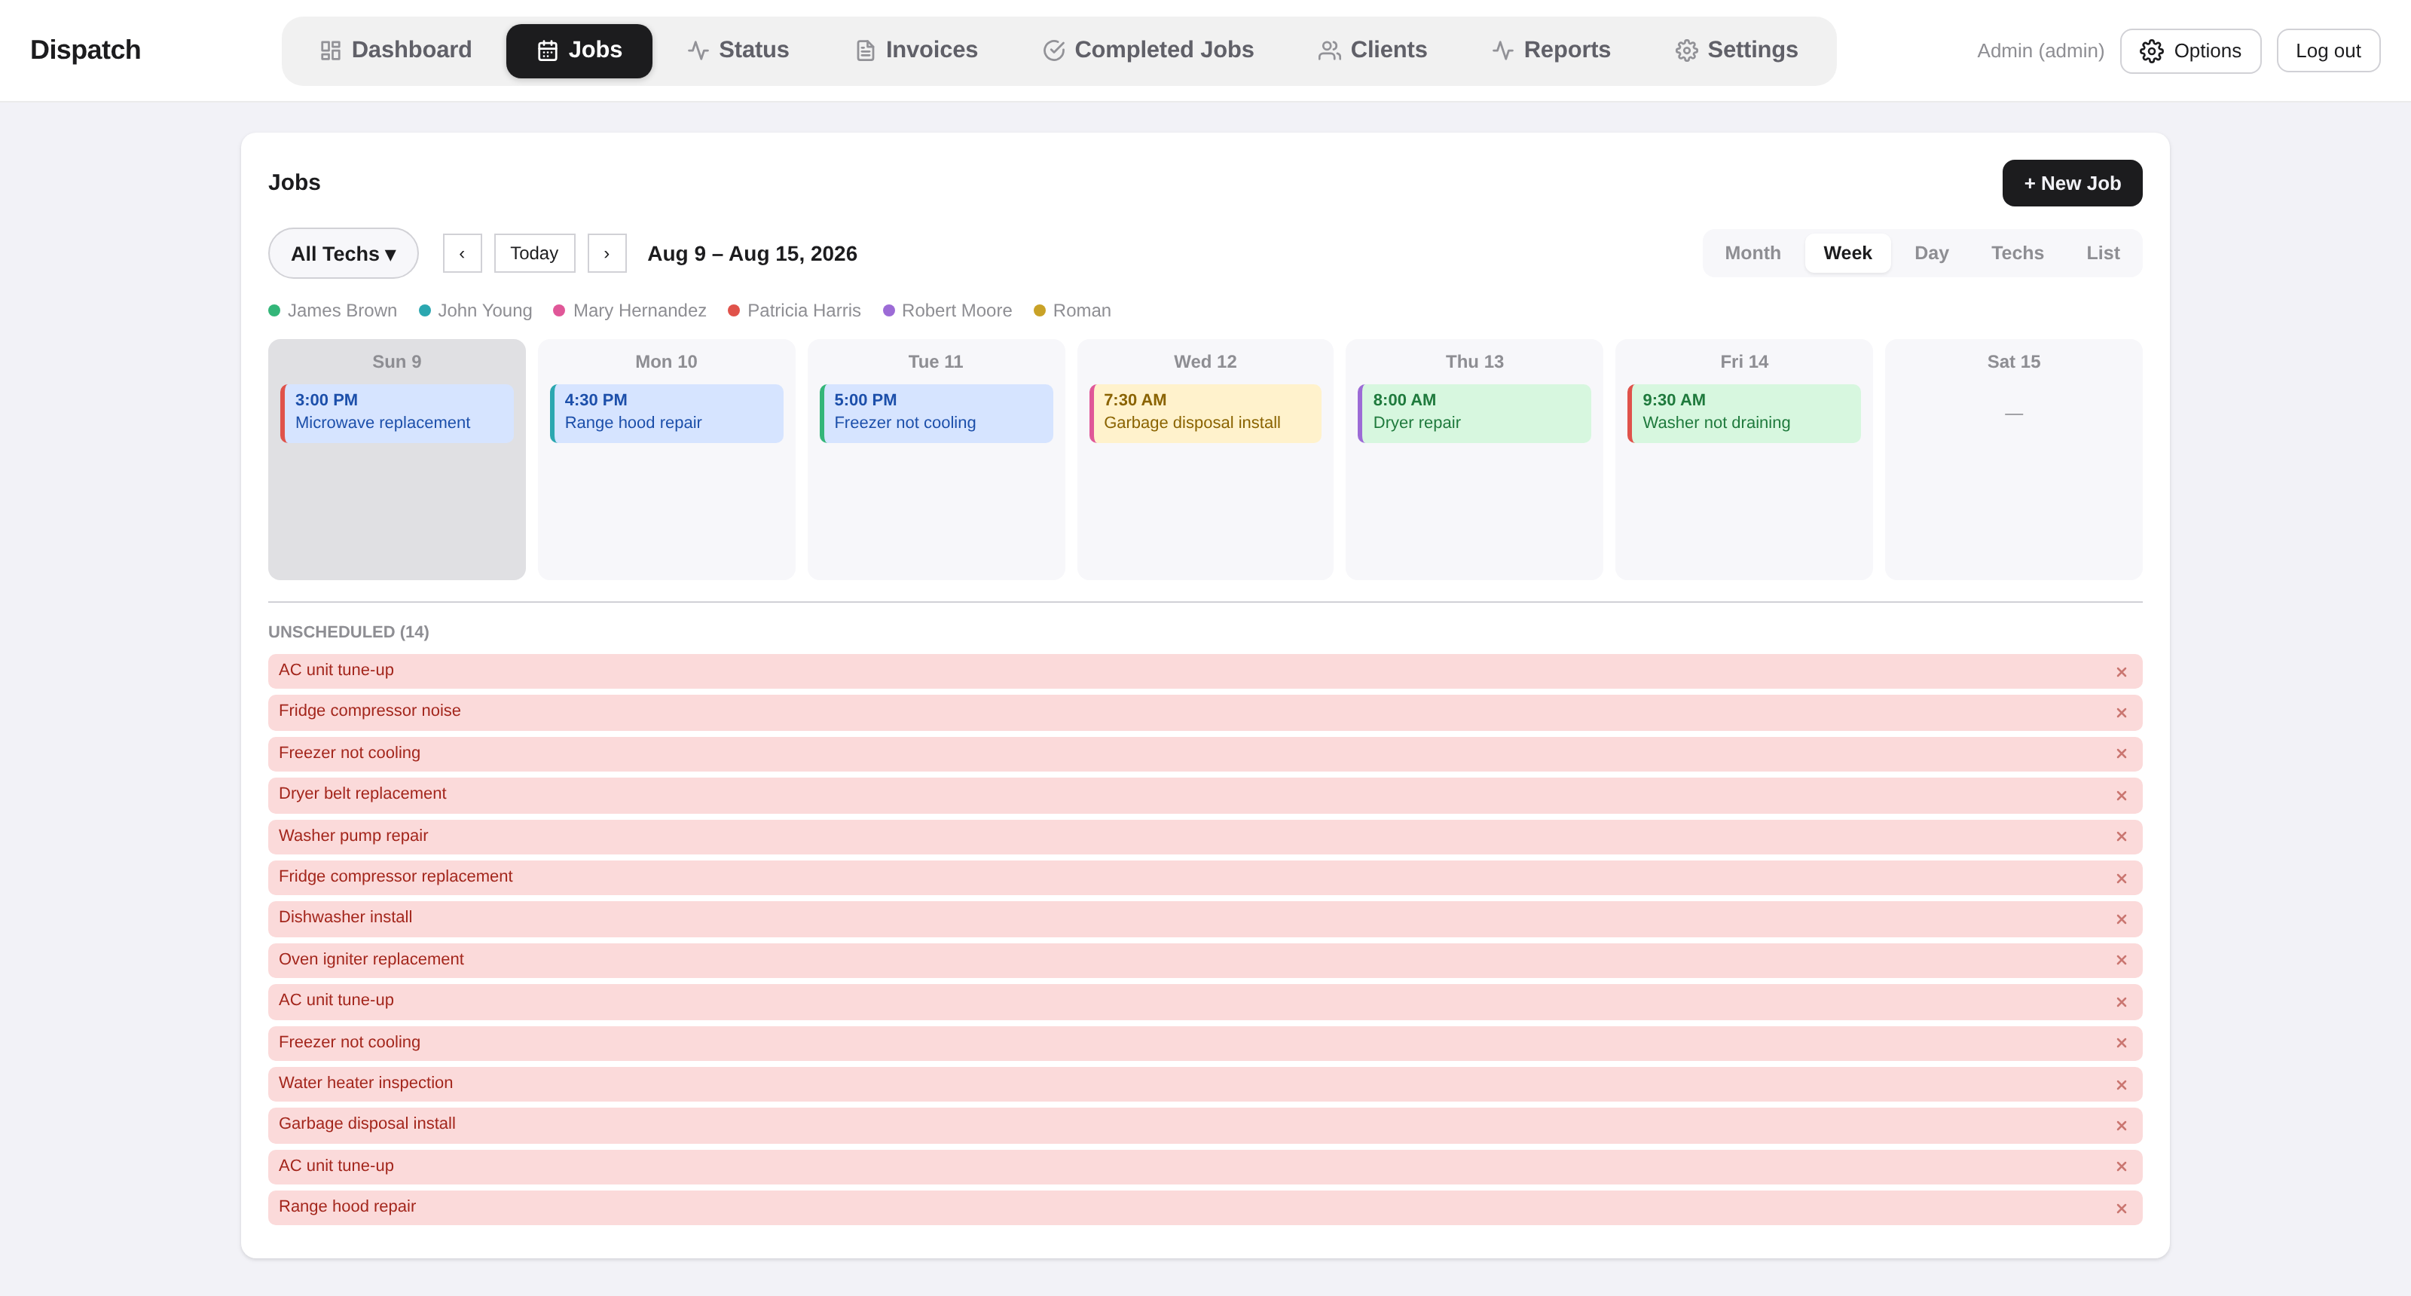Click John Young legend entry
Viewport: 2411px width, 1296px height.
click(x=475, y=310)
